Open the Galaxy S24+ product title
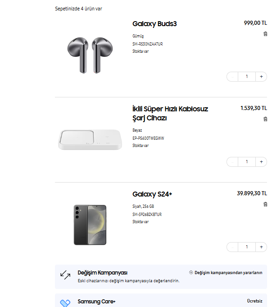This screenshot has width=272, height=307. 152,194
